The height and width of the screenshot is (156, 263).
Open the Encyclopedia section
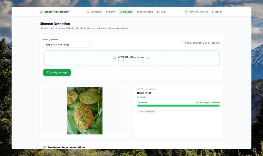tap(145, 12)
